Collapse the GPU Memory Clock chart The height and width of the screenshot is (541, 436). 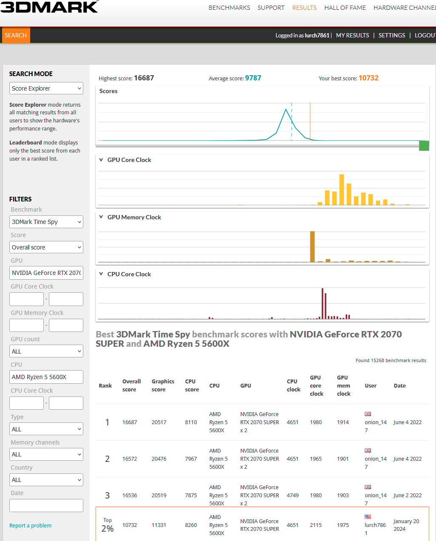point(101,217)
